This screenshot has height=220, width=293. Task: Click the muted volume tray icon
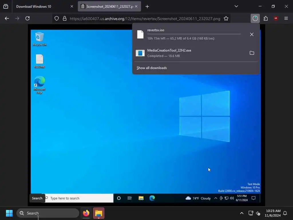coord(258,213)
